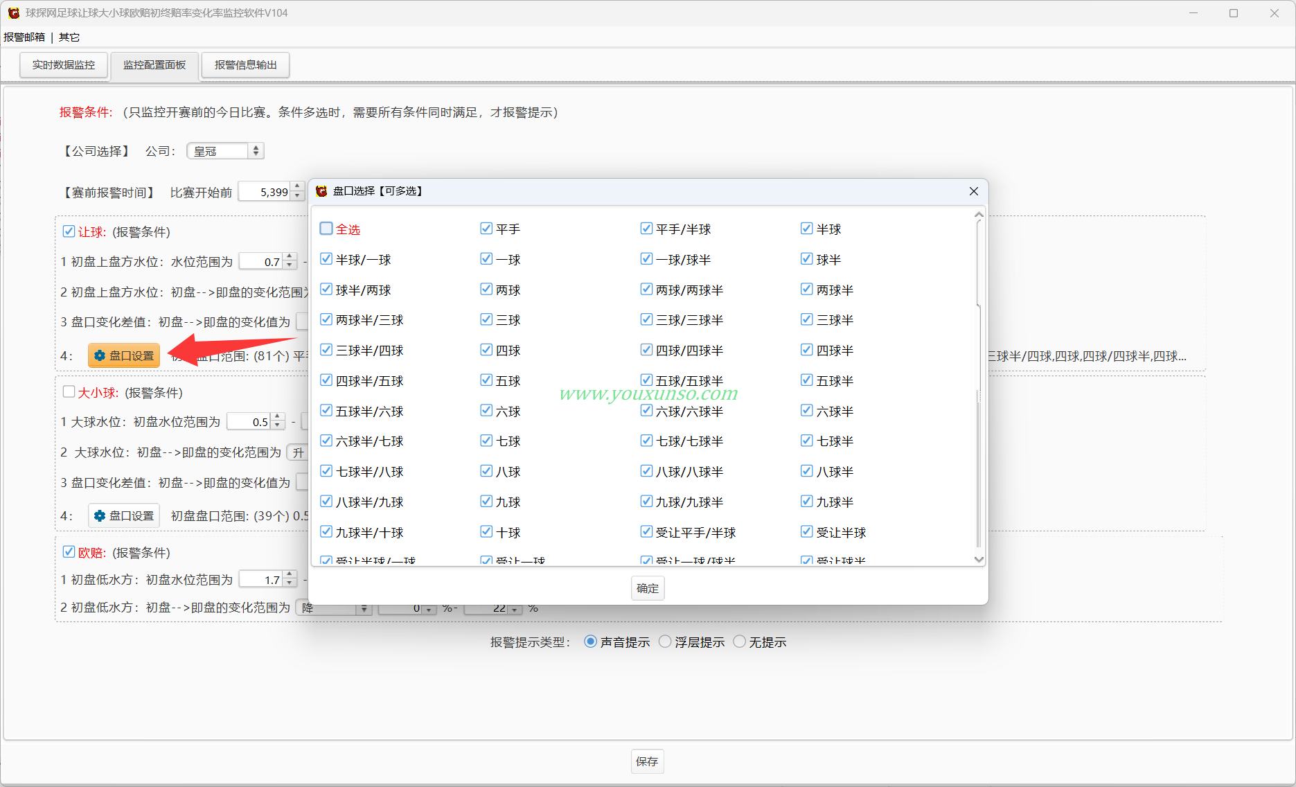Select 无提示 alert type

coord(739,642)
